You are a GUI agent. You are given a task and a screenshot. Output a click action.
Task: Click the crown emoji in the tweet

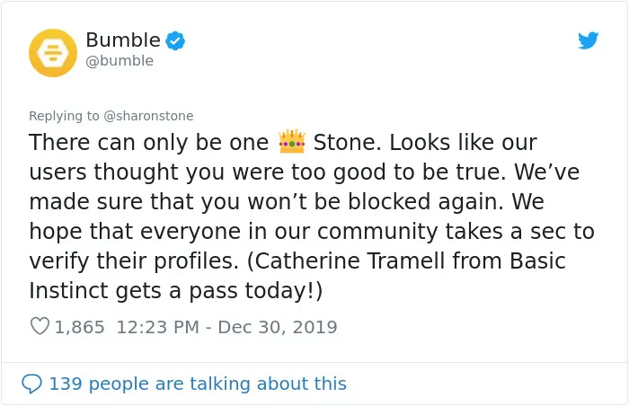[x=292, y=142]
